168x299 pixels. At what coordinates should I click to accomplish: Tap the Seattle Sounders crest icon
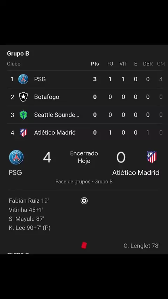point(23,115)
